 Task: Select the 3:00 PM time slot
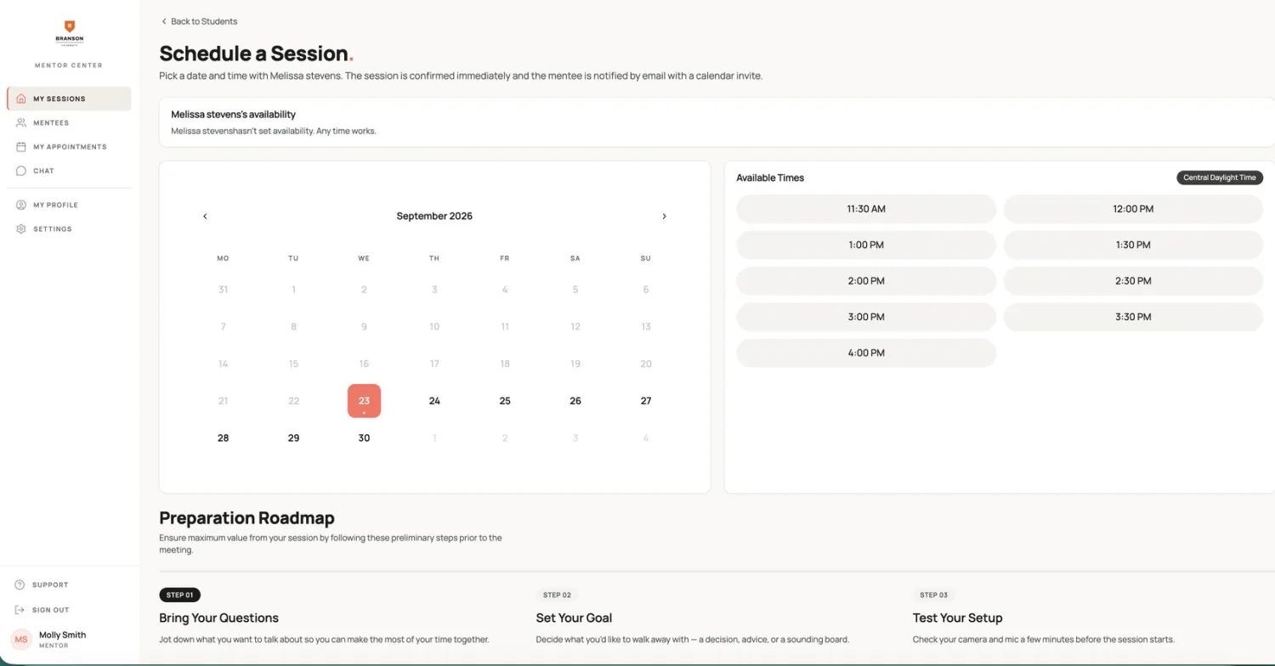pyautogui.click(x=866, y=317)
